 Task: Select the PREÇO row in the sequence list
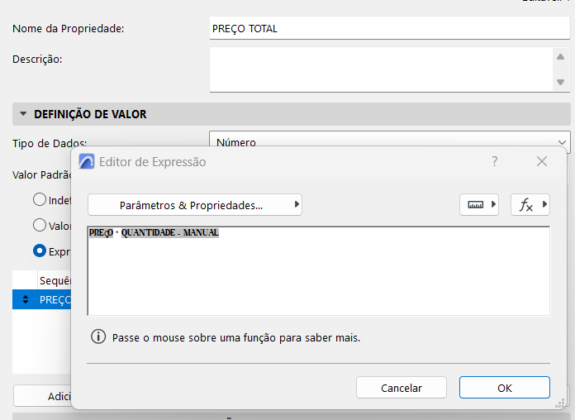pos(42,299)
